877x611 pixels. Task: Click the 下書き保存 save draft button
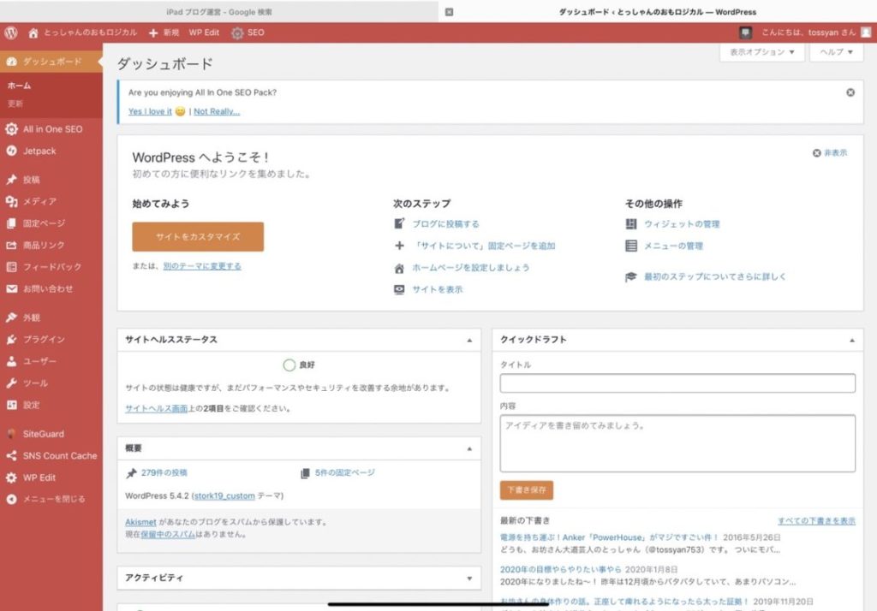[x=526, y=490]
